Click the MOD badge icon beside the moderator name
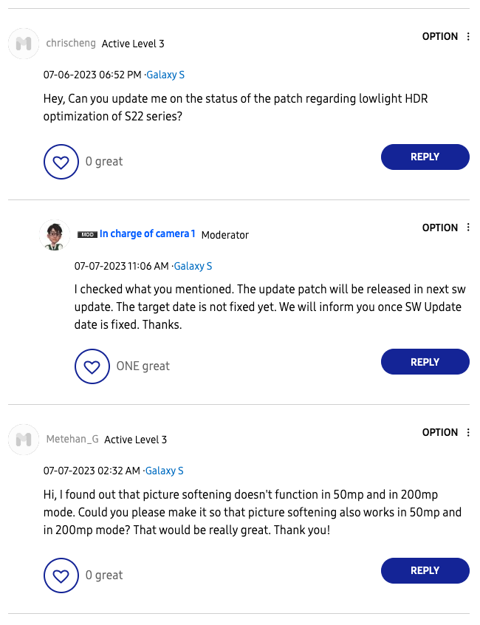Image resolution: width=480 pixels, height=625 pixels. (x=87, y=235)
